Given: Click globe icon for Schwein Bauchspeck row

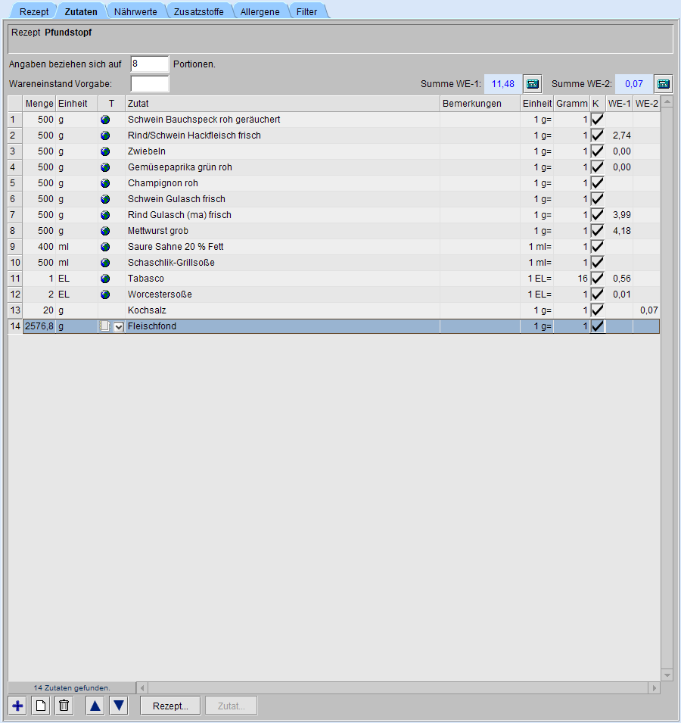Looking at the screenshot, I should [105, 120].
